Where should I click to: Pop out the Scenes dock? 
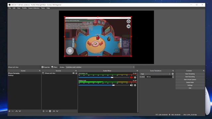pyautogui.click(x=40, y=71)
